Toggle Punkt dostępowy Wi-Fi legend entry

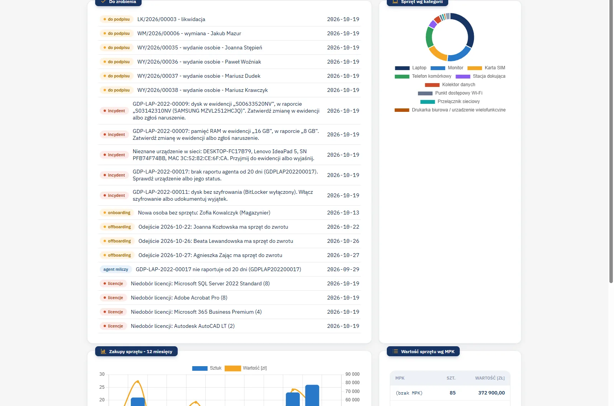(x=450, y=93)
